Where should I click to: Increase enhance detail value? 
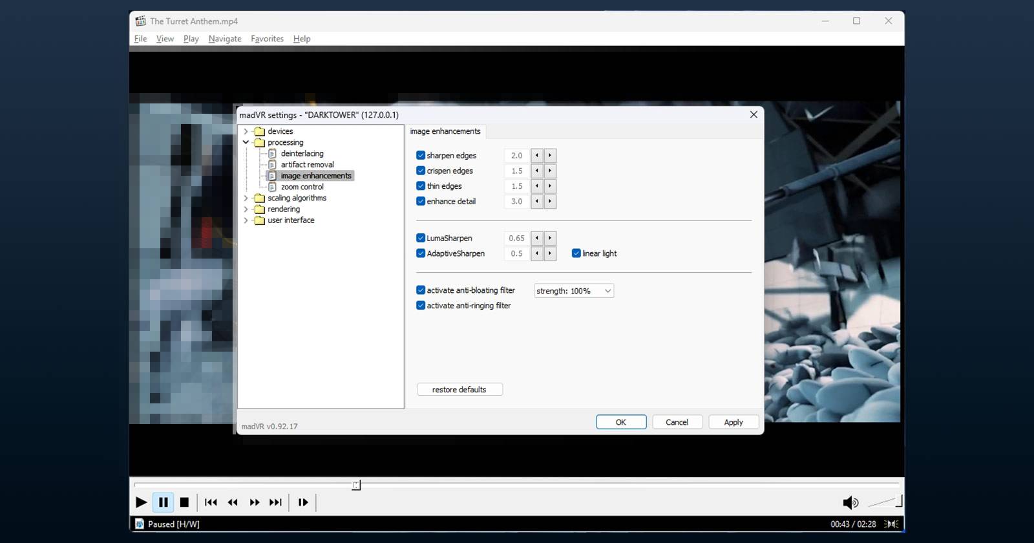point(550,202)
